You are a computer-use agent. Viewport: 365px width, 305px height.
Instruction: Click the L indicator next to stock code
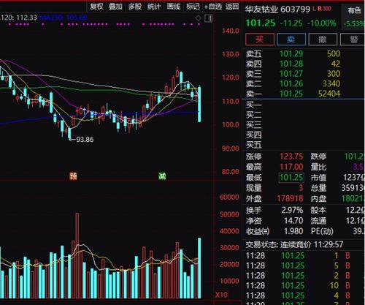pyautogui.click(x=314, y=9)
